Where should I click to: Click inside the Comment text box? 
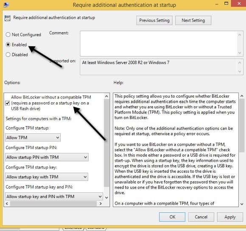point(158,43)
